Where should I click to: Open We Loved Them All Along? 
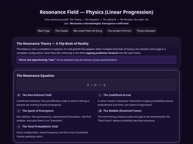point(88,31)
